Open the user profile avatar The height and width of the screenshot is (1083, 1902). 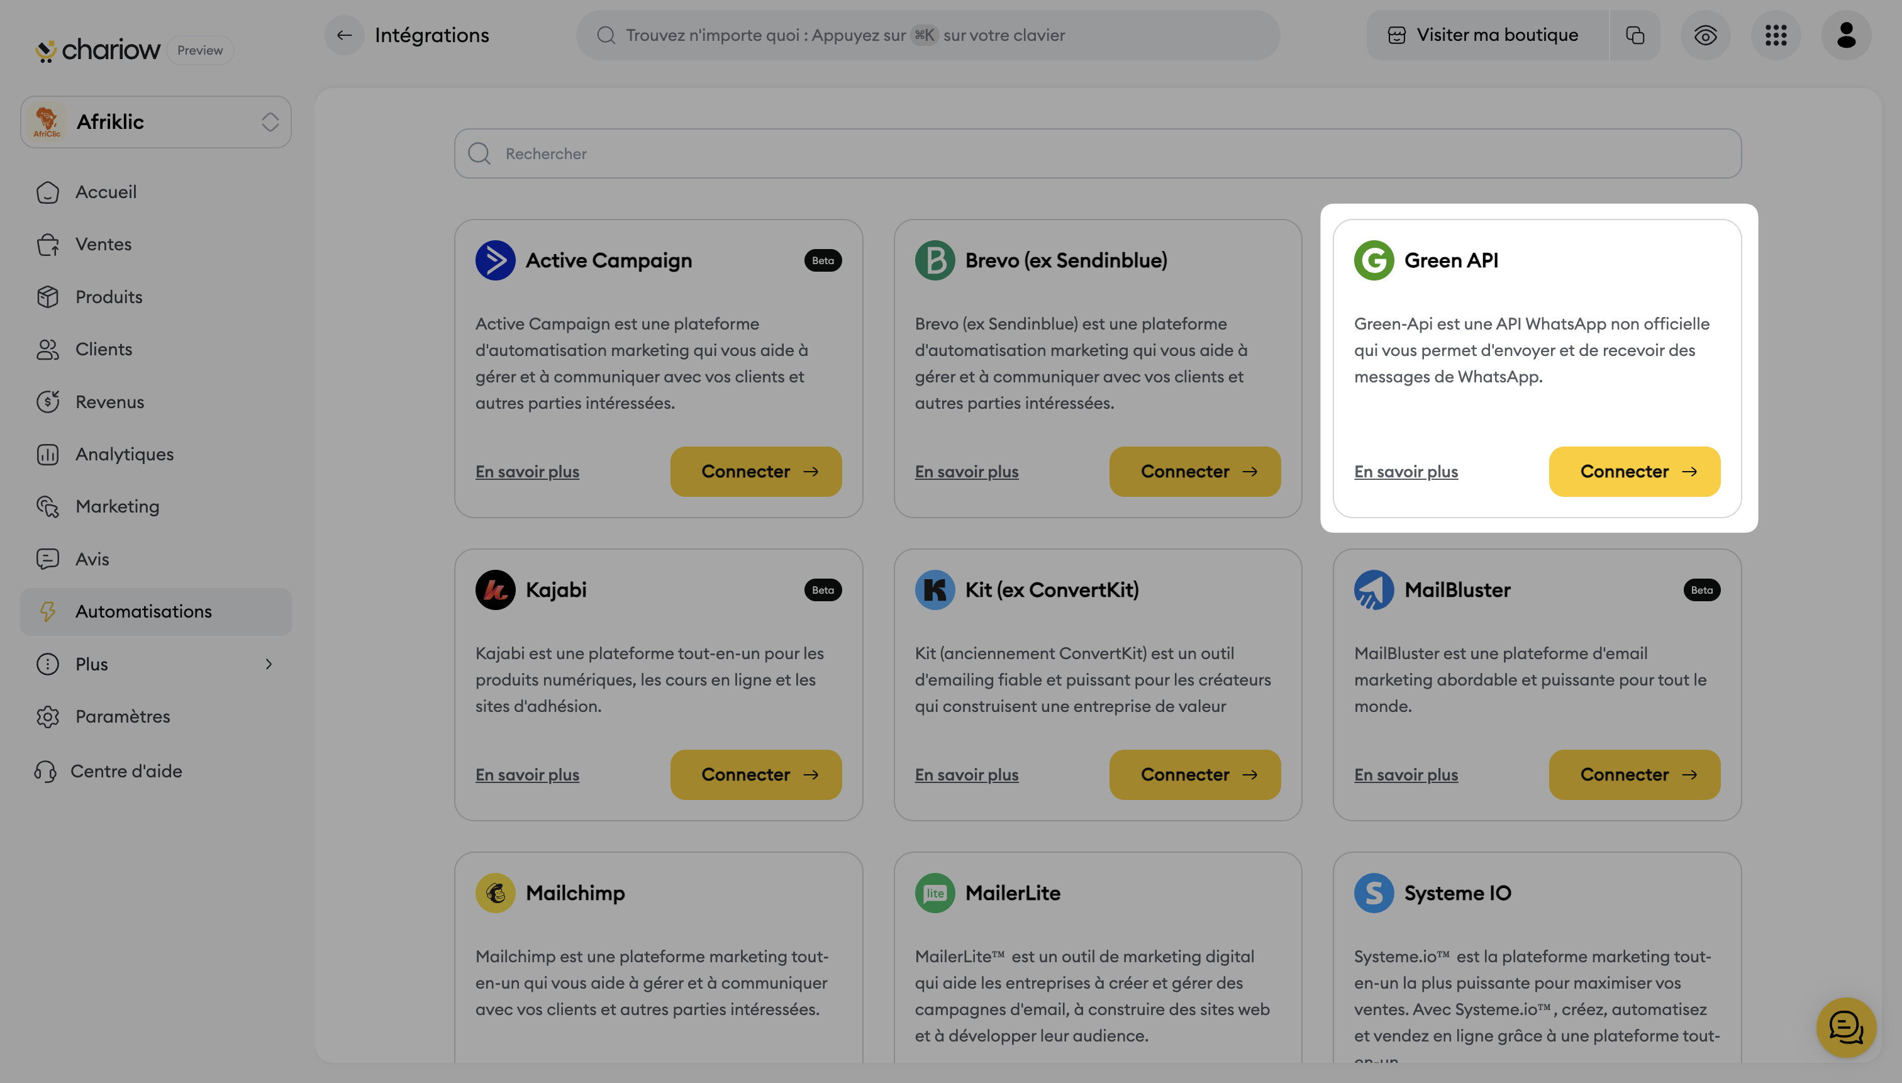1845,35
